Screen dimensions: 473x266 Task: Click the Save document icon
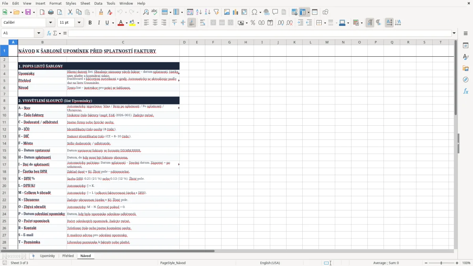pos(28,12)
